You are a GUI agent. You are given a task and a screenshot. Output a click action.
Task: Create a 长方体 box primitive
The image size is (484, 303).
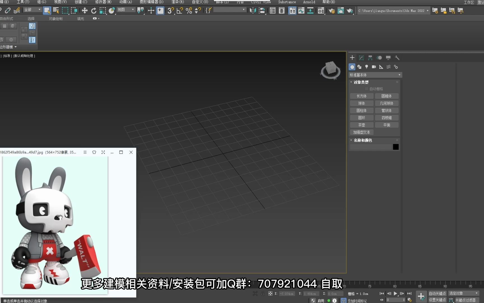362,96
